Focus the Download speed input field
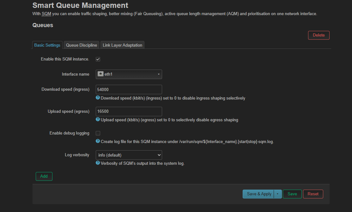The image size is (352, 212). click(129, 89)
